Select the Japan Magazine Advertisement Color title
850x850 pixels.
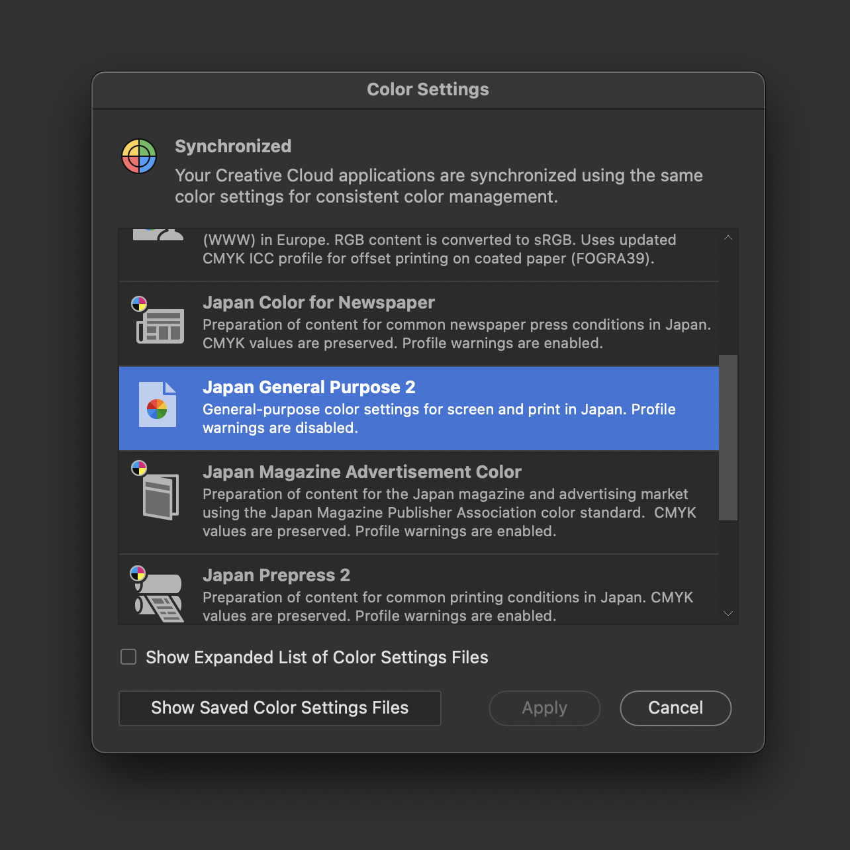point(362,472)
